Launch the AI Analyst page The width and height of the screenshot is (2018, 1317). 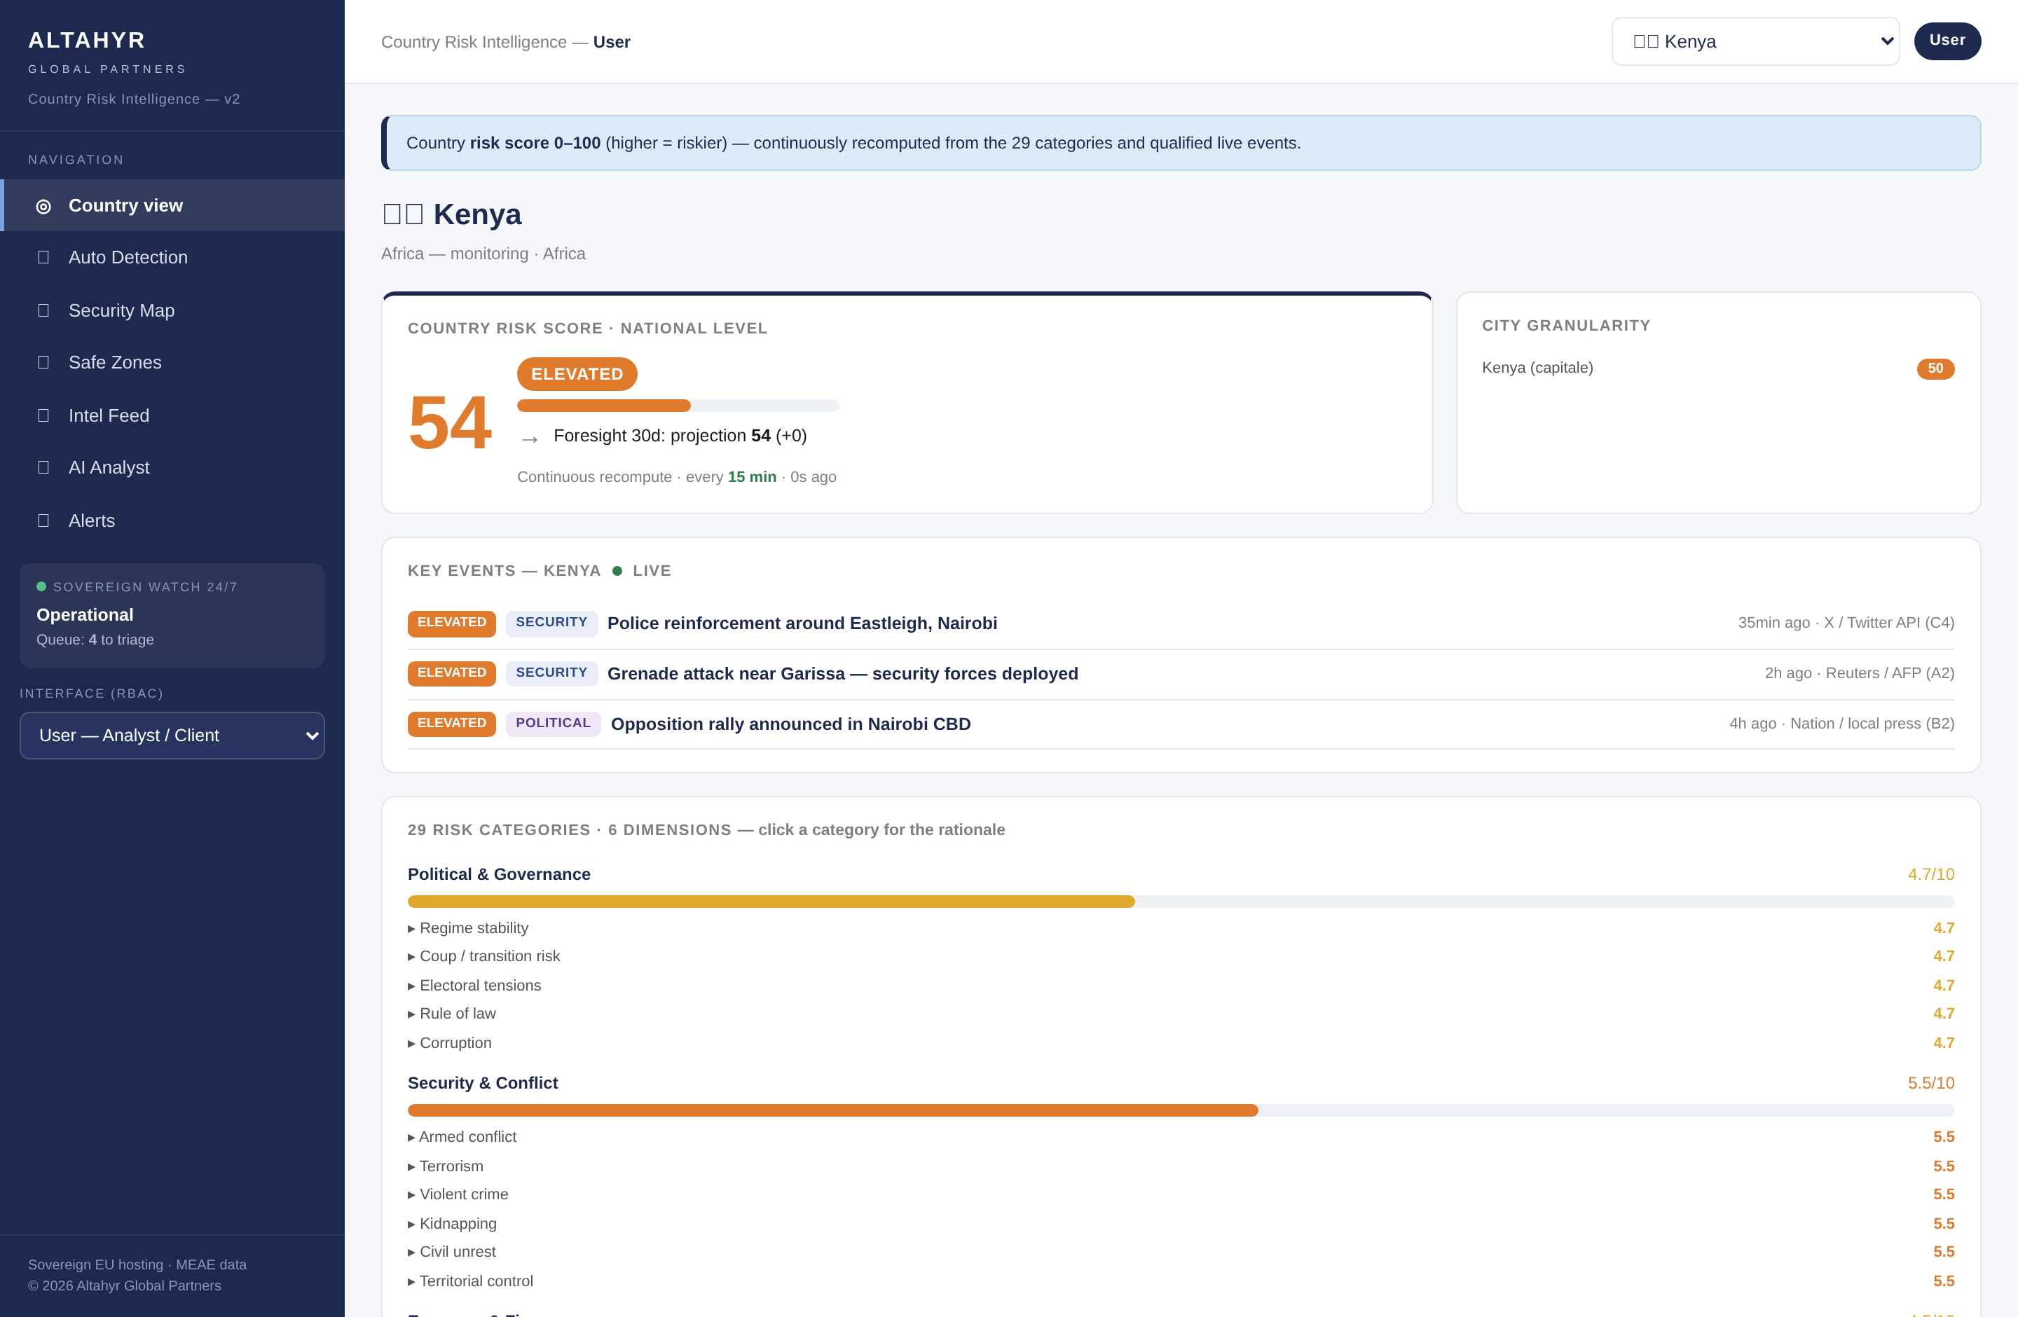[172, 467]
